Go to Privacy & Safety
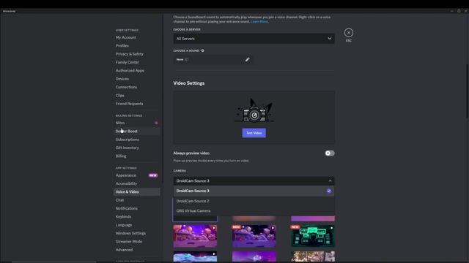Viewport: 469px width, 263px height. click(x=130, y=54)
